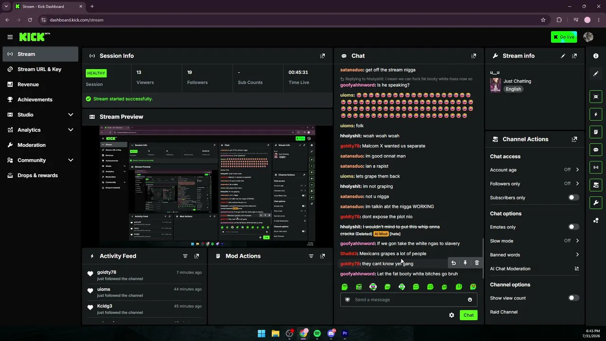Open File Explorer from the taskbar
The width and height of the screenshot is (606, 341).
(275, 333)
